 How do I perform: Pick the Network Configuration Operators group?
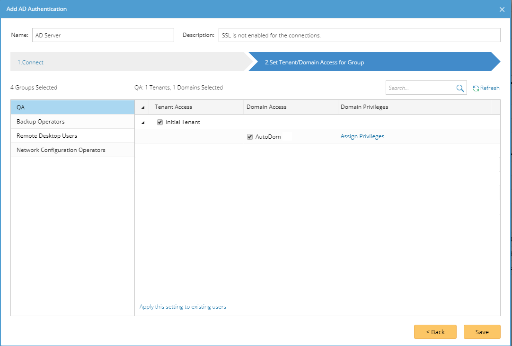point(72,150)
